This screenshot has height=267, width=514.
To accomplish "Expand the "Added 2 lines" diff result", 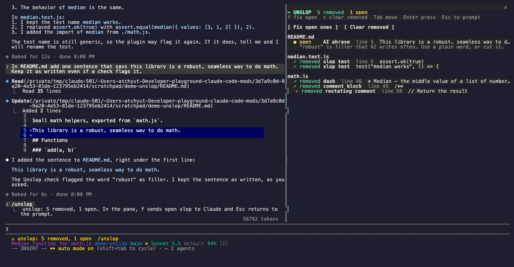I will (x=42, y=111).
